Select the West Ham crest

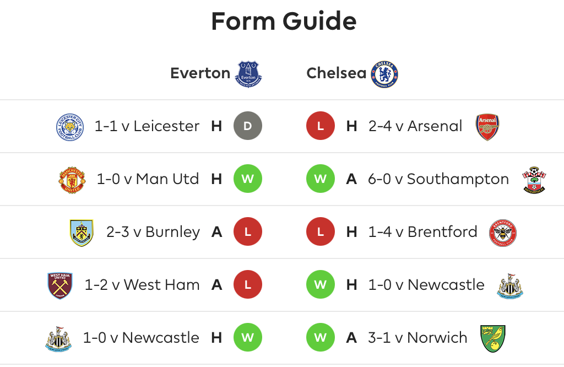tap(60, 285)
